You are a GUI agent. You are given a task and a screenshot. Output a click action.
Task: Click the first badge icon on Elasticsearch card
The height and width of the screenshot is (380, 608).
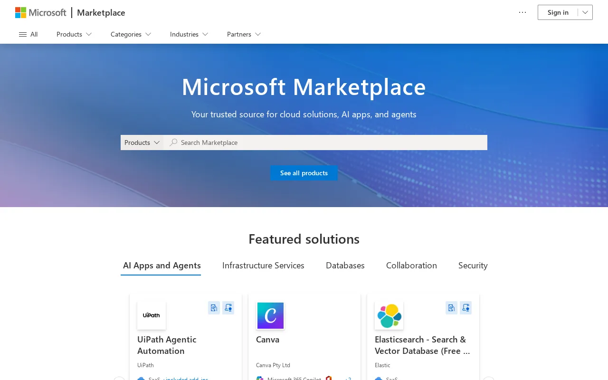(x=452, y=308)
